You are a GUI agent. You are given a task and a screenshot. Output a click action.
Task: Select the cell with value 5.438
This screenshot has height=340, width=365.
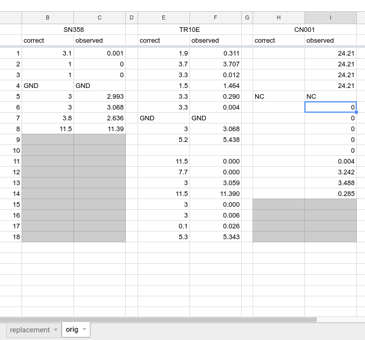click(x=216, y=139)
